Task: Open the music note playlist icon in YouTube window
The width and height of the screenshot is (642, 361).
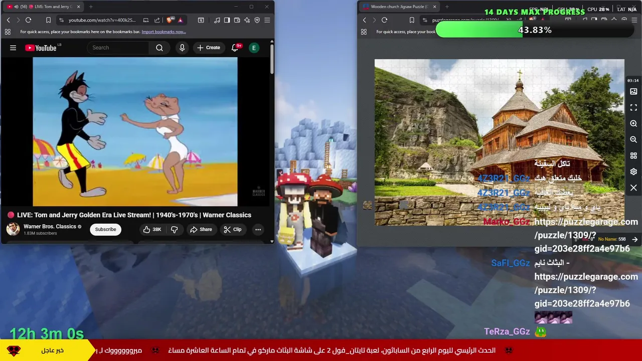Action: [217, 20]
